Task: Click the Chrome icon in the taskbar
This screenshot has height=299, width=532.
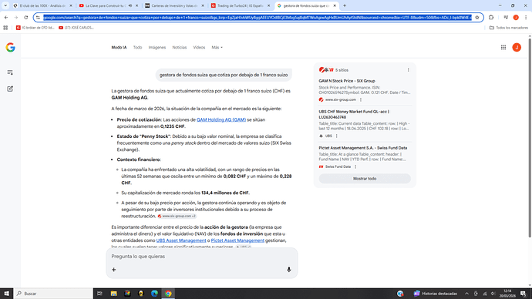Action: click(x=168, y=294)
